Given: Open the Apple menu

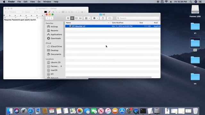Looking at the screenshot, I should tap(4, 2).
